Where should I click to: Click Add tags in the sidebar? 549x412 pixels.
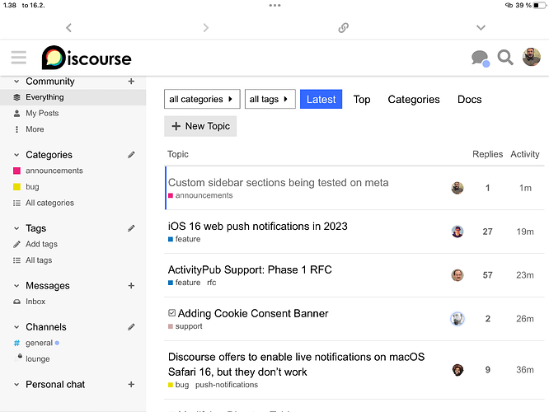[41, 245]
